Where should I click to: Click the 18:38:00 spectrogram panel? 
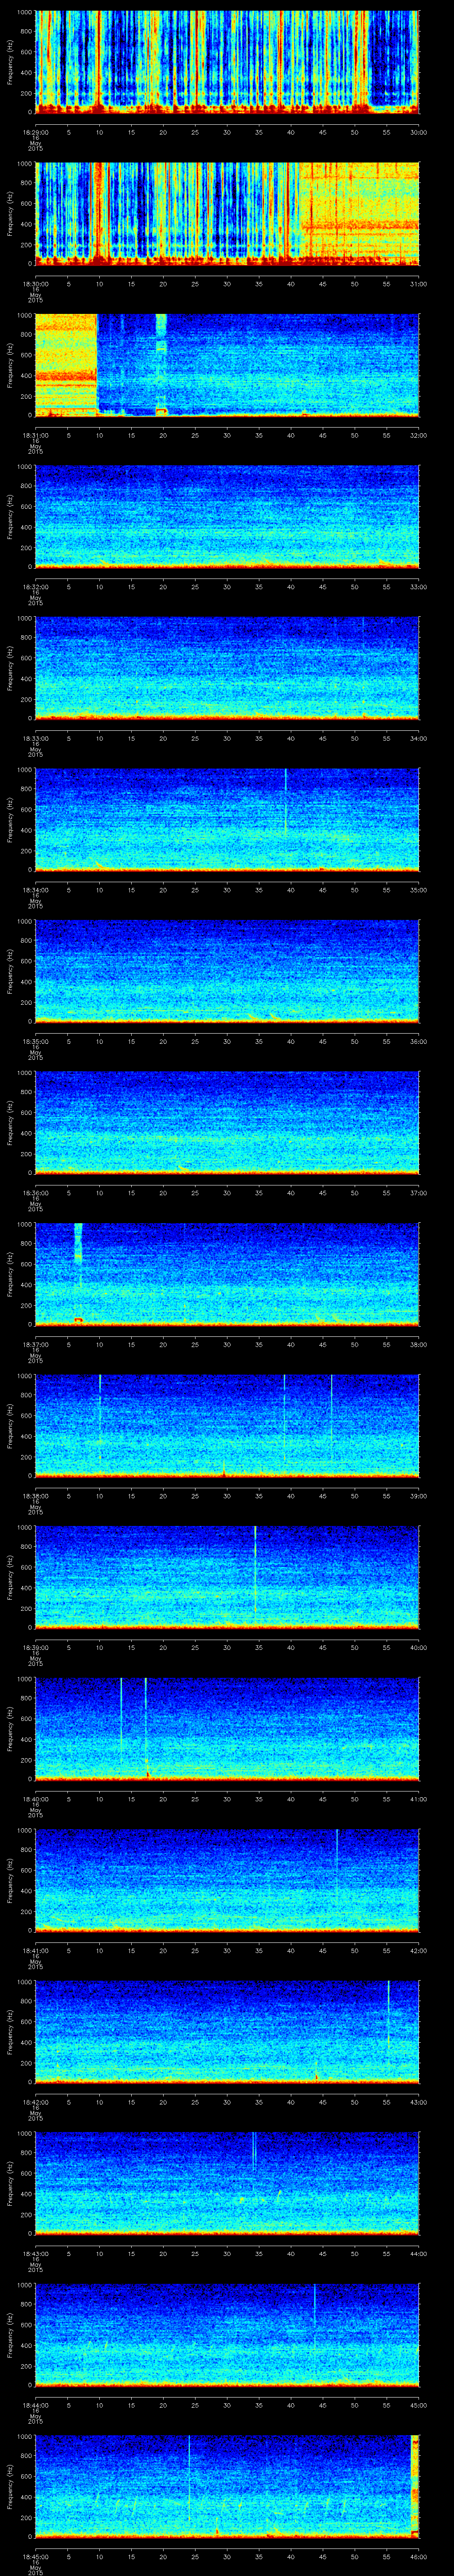click(x=227, y=1426)
